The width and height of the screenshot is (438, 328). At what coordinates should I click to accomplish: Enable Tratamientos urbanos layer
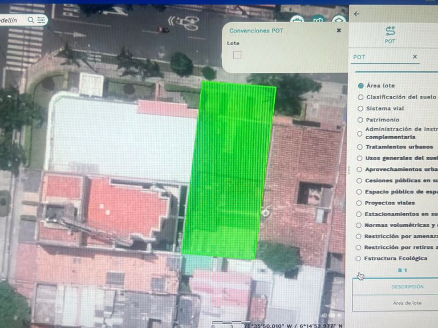click(360, 147)
